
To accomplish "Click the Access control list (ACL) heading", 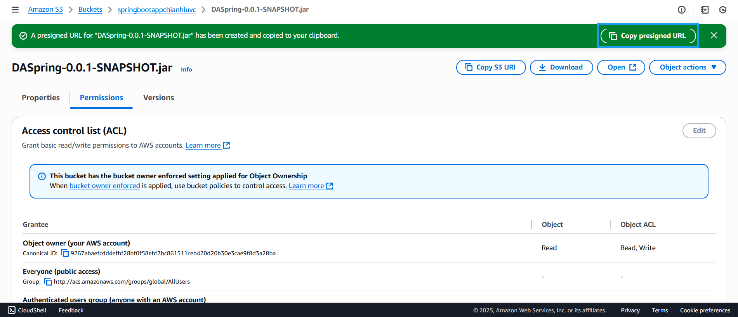I will [74, 131].
